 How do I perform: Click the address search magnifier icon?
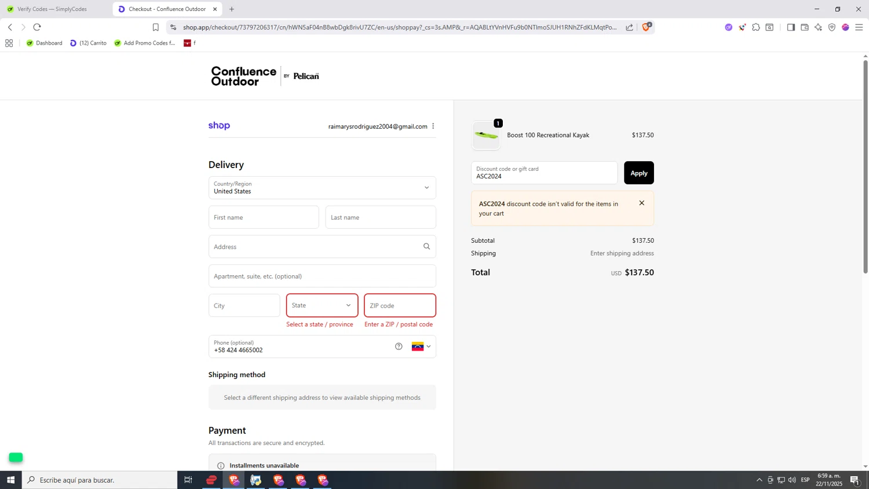[x=426, y=246]
